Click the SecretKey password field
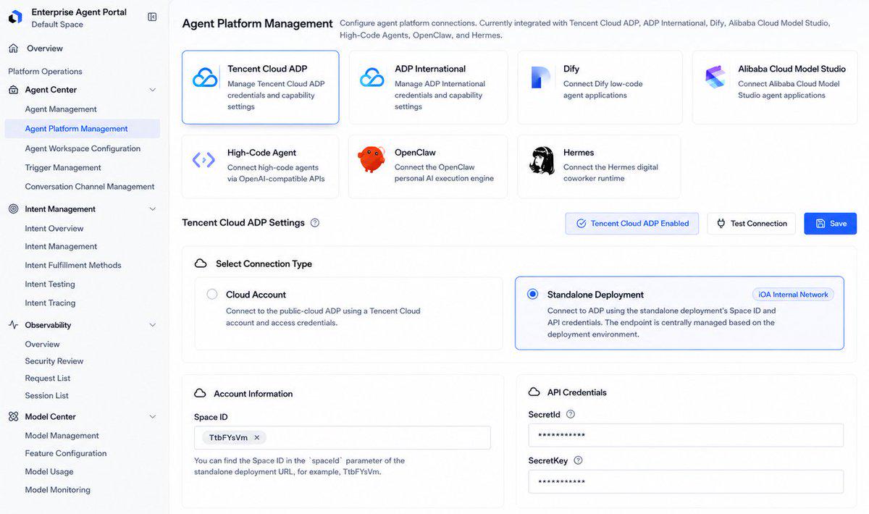 [686, 481]
